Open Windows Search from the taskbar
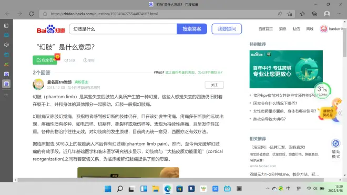 (120, 189)
